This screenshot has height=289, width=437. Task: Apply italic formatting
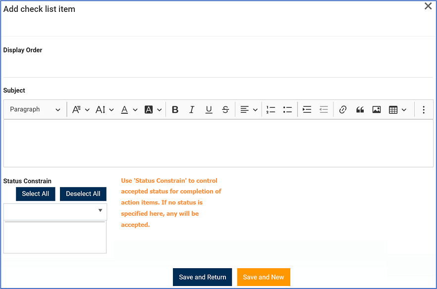192,110
